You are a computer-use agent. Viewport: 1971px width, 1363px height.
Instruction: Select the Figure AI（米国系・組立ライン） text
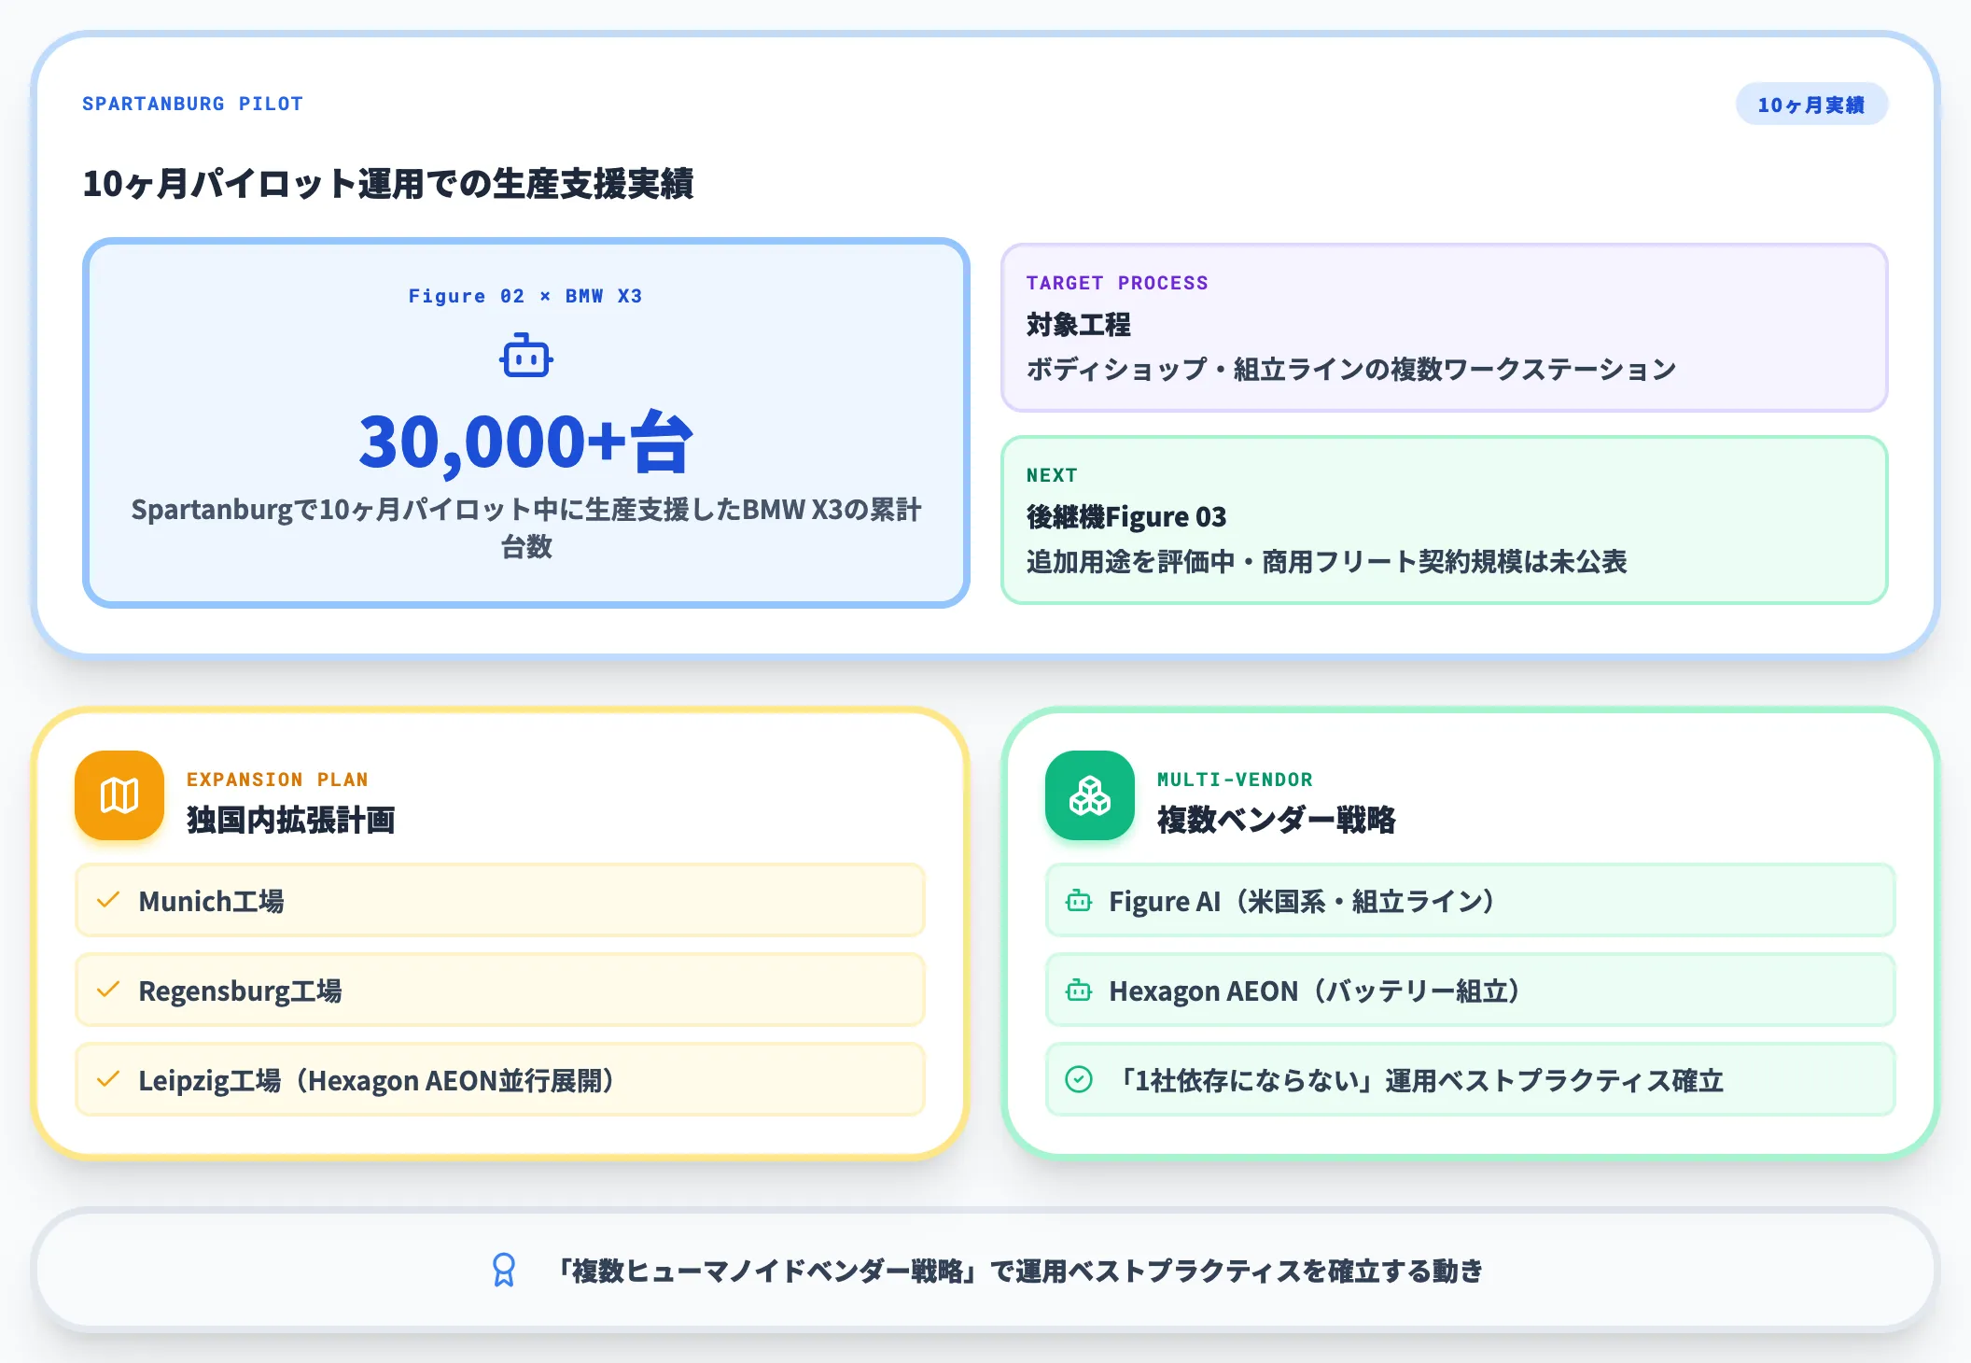[x=1303, y=901]
